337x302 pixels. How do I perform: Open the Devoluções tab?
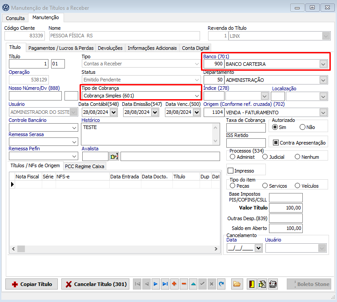(x=110, y=48)
